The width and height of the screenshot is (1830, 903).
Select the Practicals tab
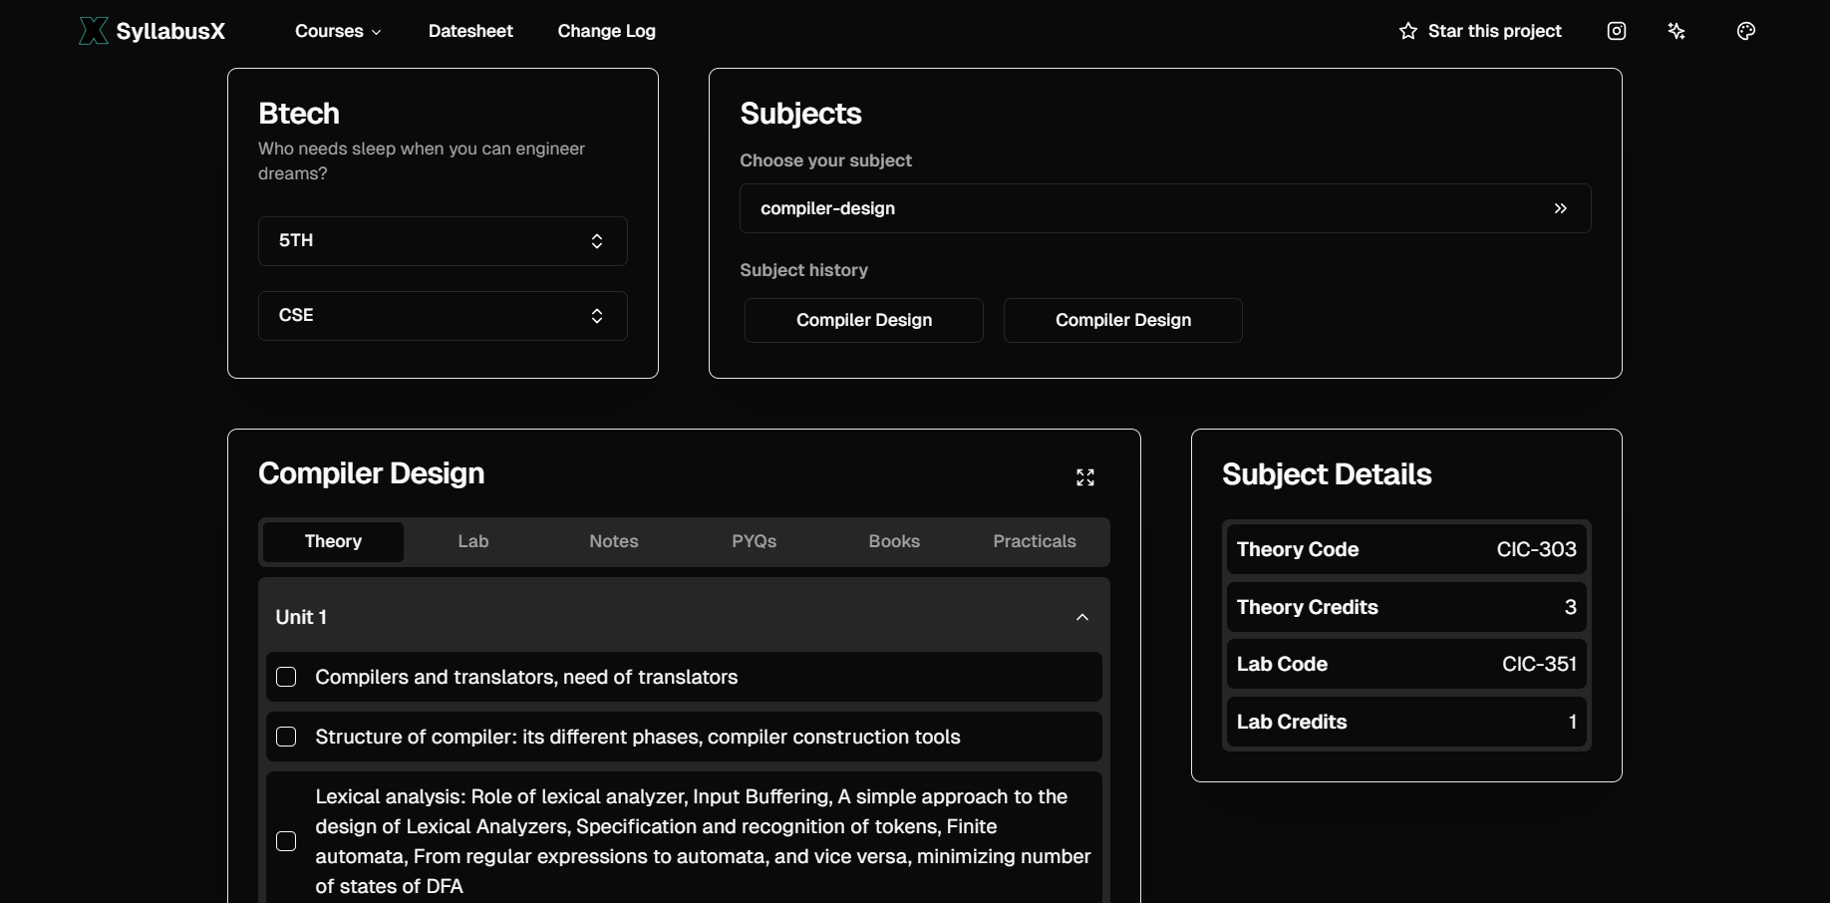tap(1034, 541)
